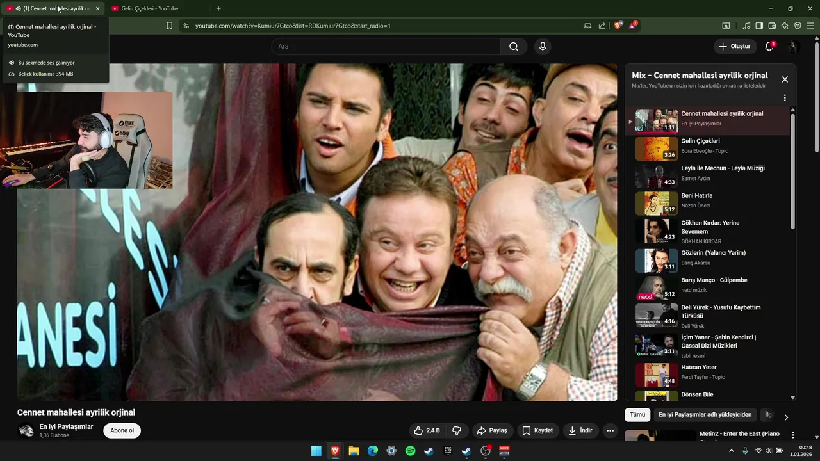
Task: Click the tab search icon in the toolbar
Action: pyautogui.click(x=726, y=26)
